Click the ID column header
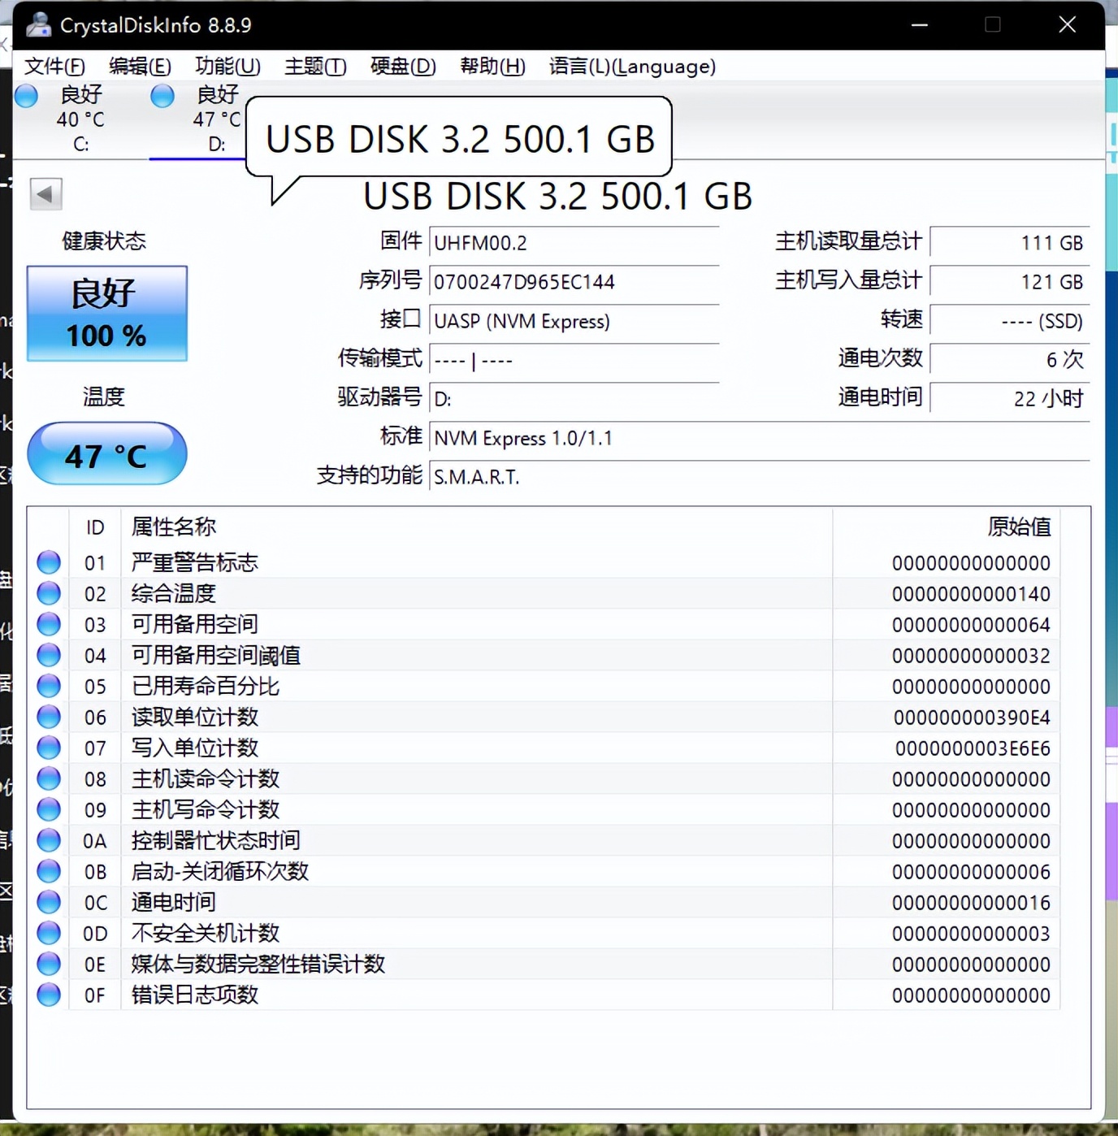 [95, 527]
